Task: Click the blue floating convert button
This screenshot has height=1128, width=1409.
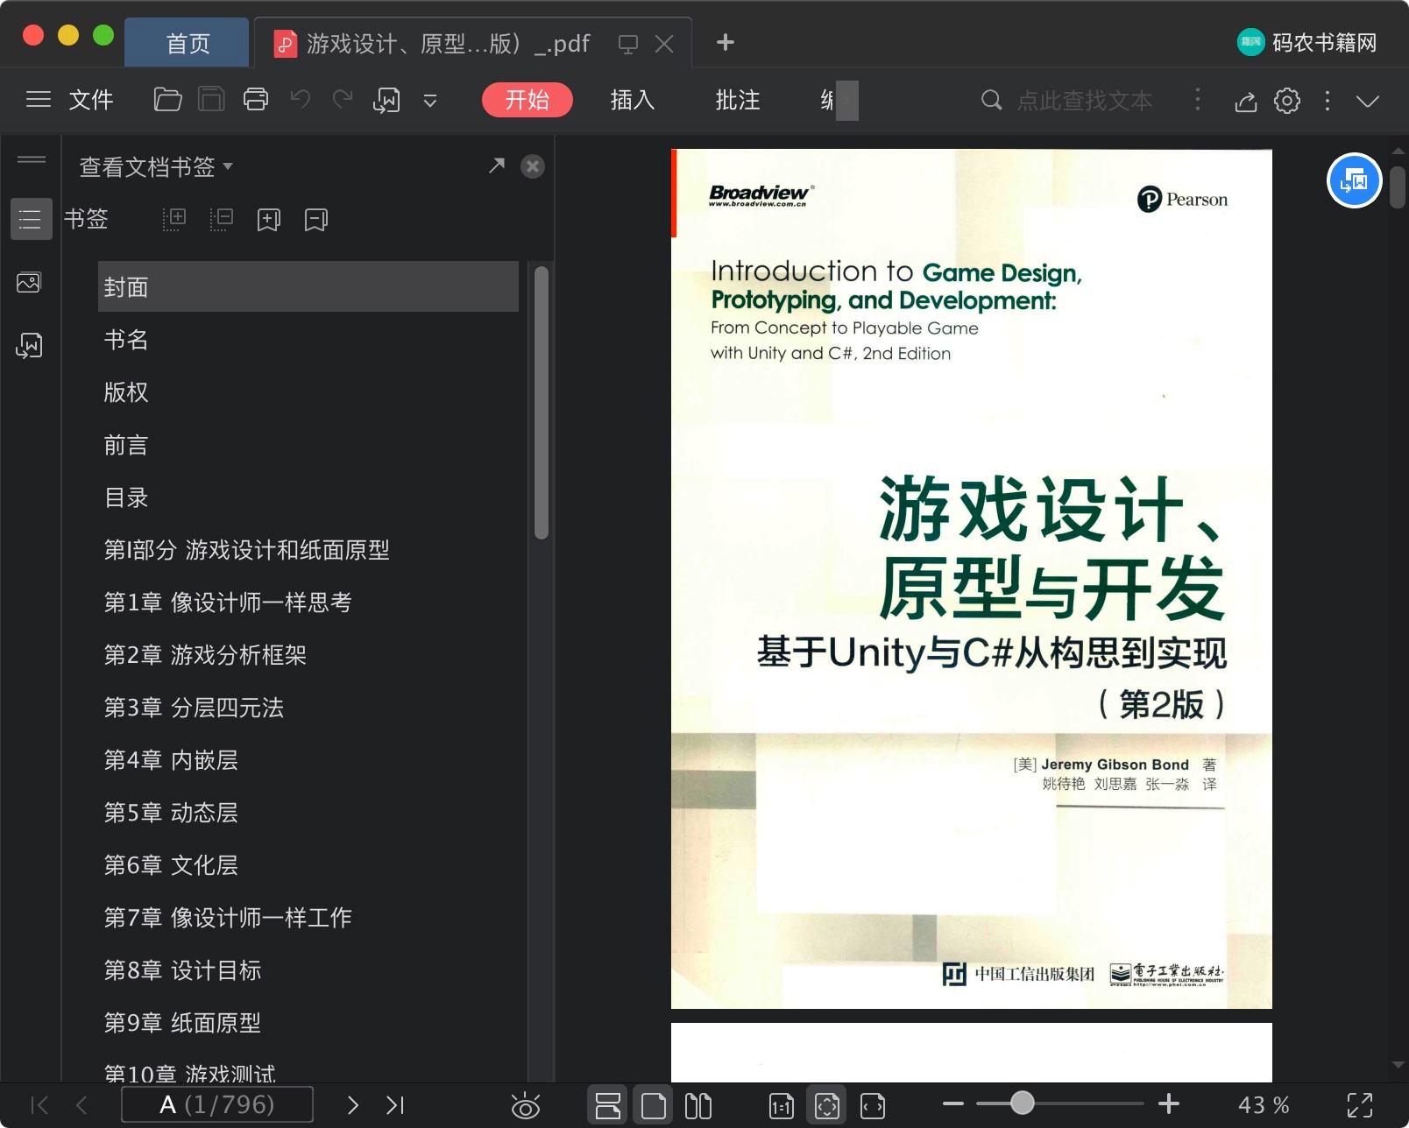Action: coord(1355,180)
